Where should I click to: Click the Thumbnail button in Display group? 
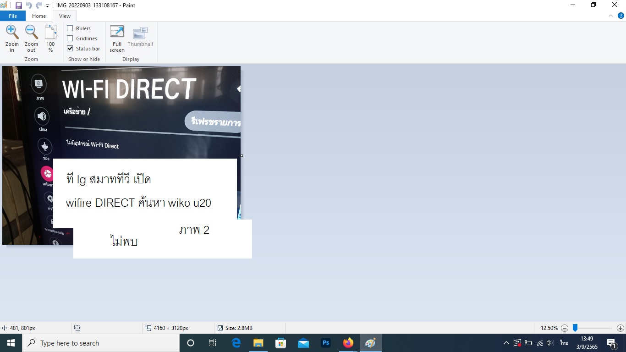click(x=140, y=37)
